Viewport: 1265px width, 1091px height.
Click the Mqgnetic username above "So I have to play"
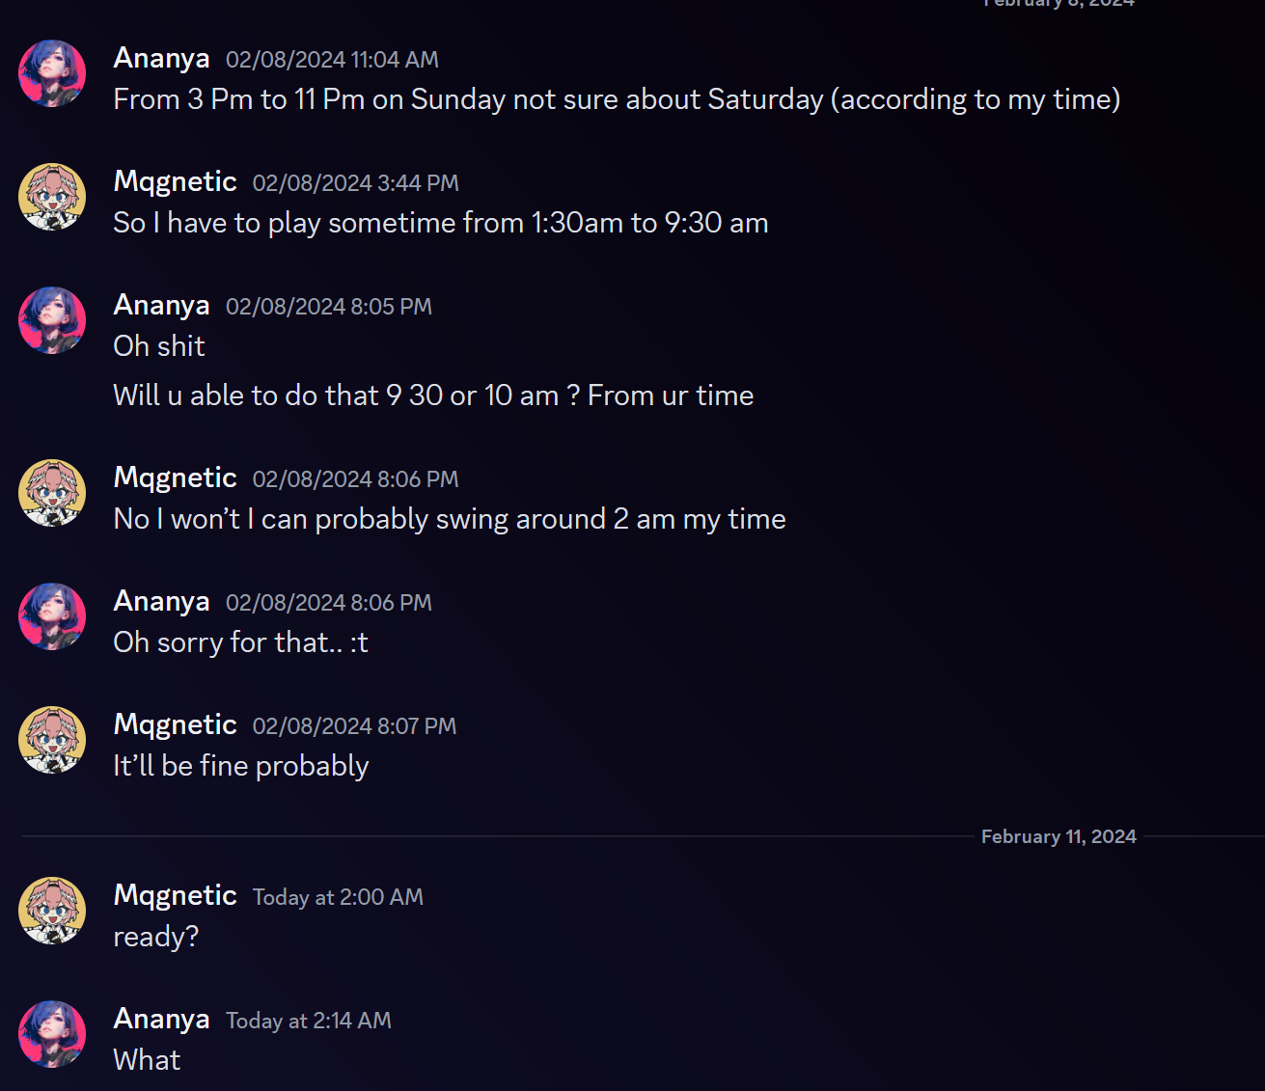pyautogui.click(x=175, y=181)
